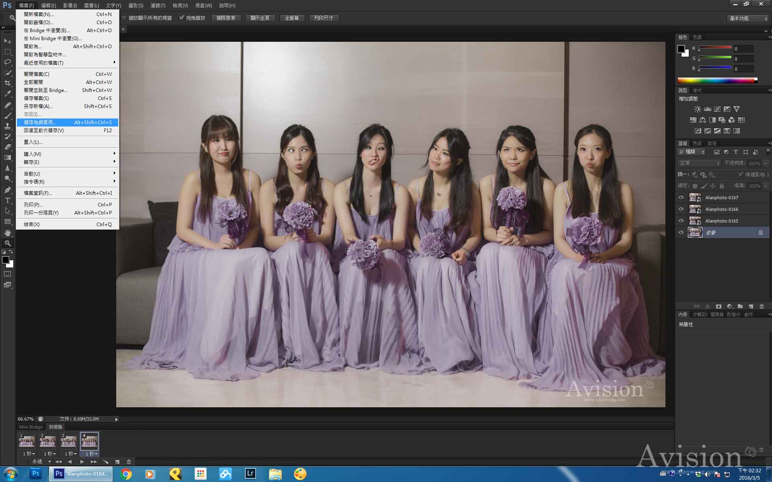Click the lock all icon in Layers panel
This screenshot has height=482, width=772.
pyautogui.click(x=722, y=186)
